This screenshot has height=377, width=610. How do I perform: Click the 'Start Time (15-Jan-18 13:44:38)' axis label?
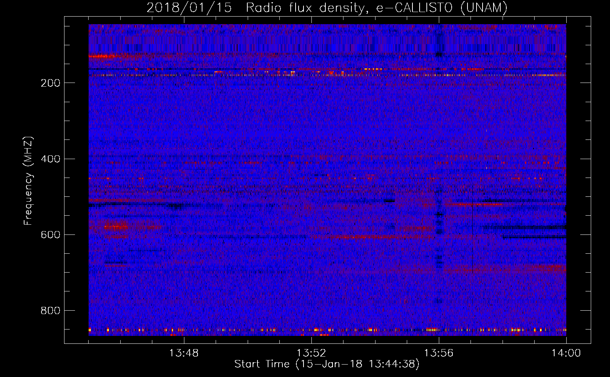(327, 364)
